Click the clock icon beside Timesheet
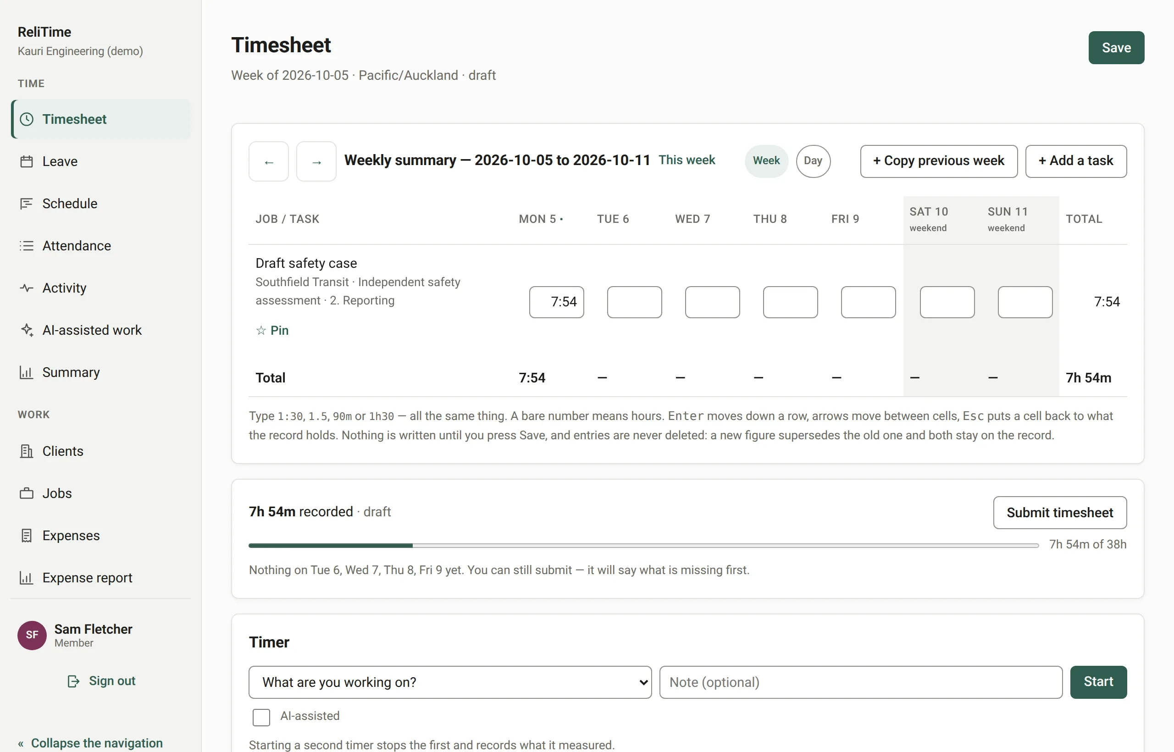The height and width of the screenshot is (752, 1174). point(27,119)
